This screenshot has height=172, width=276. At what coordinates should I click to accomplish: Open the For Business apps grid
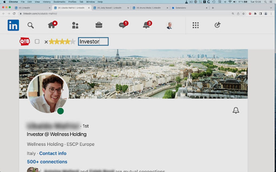(x=195, y=25)
